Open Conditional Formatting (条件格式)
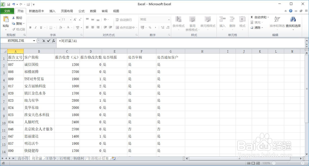This screenshot has width=309, height=166. 178,23
